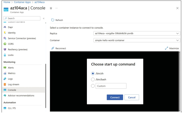
Task: Click the Monitoring section heading
Action: pos(9,62)
